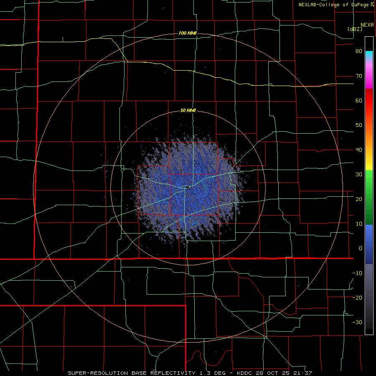Viewport: 376px width, 376px height.
Task: Click the 0 dBZ scale value
Action: coord(361,249)
